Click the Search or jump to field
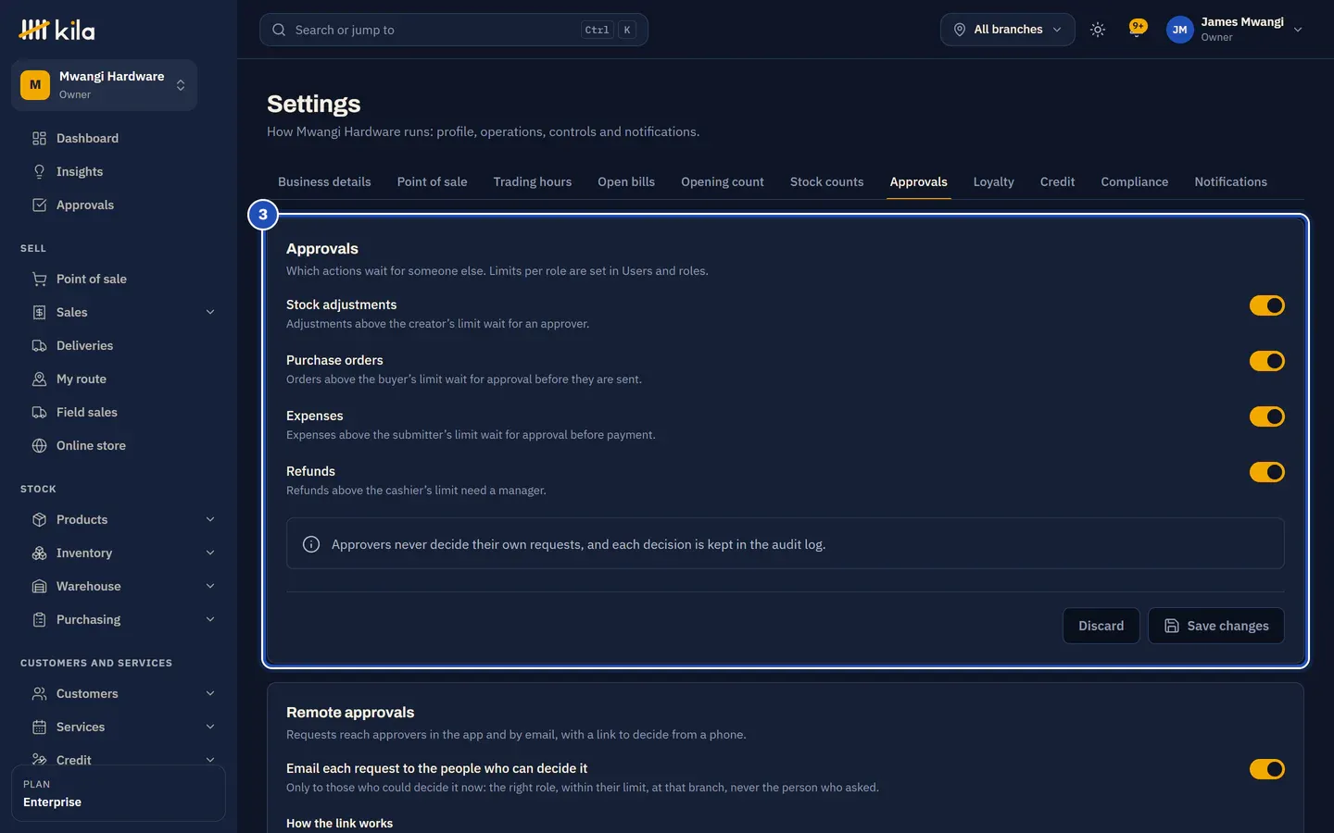Viewport: 1334px width, 833px height. point(454,30)
